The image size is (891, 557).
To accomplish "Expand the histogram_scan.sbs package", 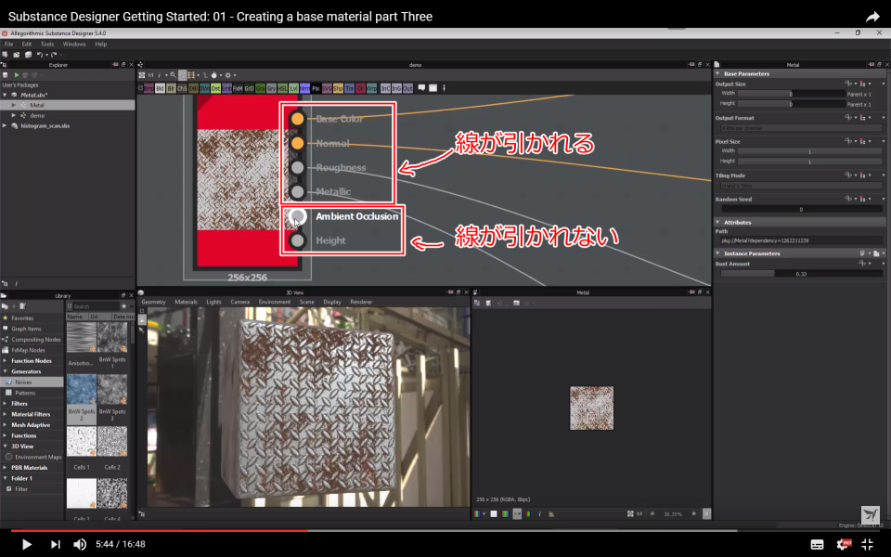I will (6, 125).
